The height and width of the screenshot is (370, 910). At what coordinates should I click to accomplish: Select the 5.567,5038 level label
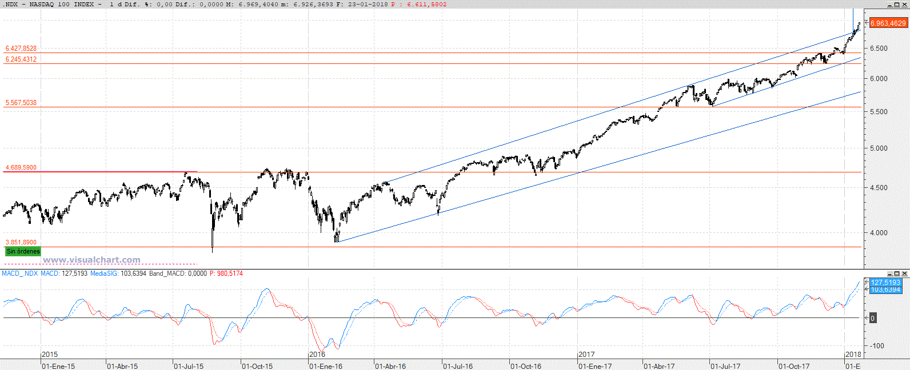(x=21, y=103)
